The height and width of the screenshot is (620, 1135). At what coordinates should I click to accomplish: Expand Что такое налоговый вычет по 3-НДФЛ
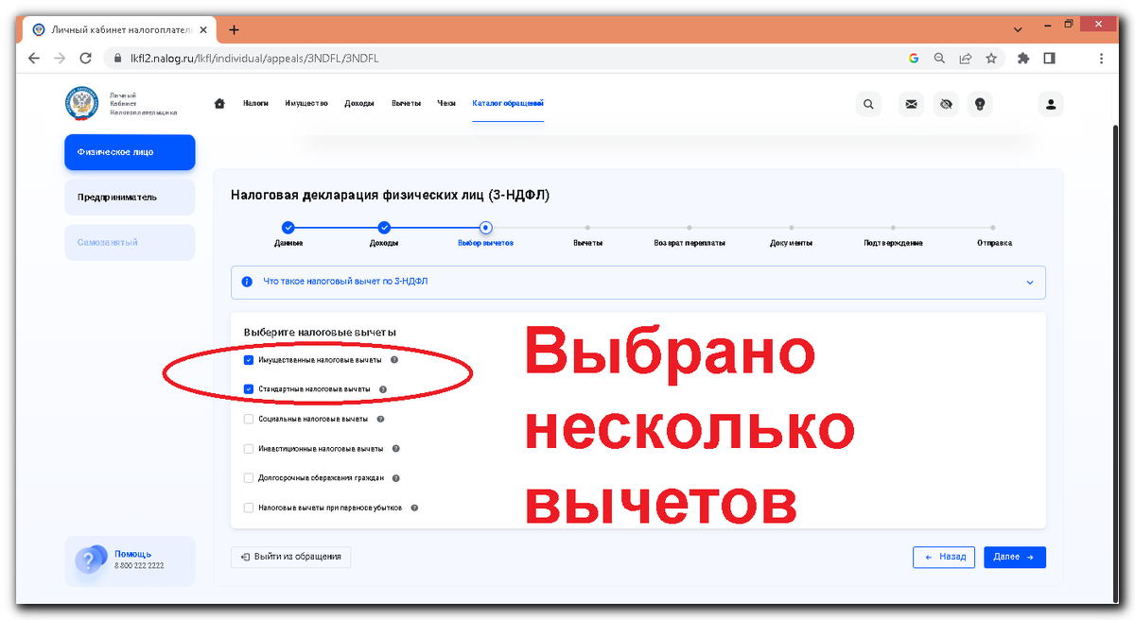[1032, 282]
